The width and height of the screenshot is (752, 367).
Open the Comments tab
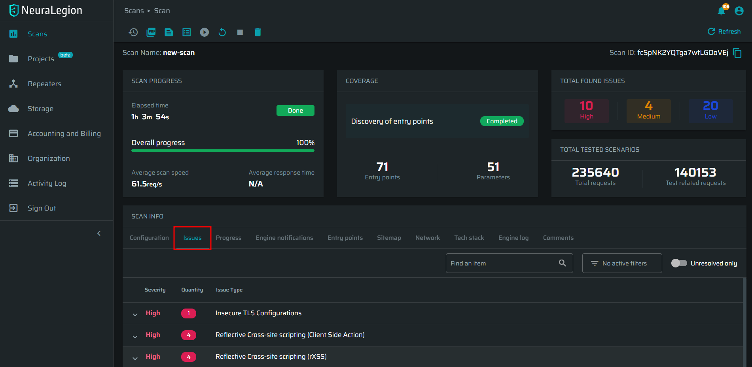point(558,238)
